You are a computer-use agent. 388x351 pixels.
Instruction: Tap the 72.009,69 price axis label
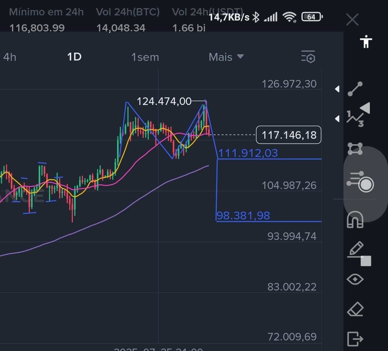pyautogui.click(x=292, y=336)
